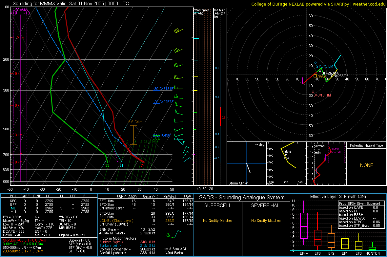Click the 'Prob EF2+ Given Supercell' legend header
Image resolution: width=387 pixels, height=257 pixels.
coord(359,203)
